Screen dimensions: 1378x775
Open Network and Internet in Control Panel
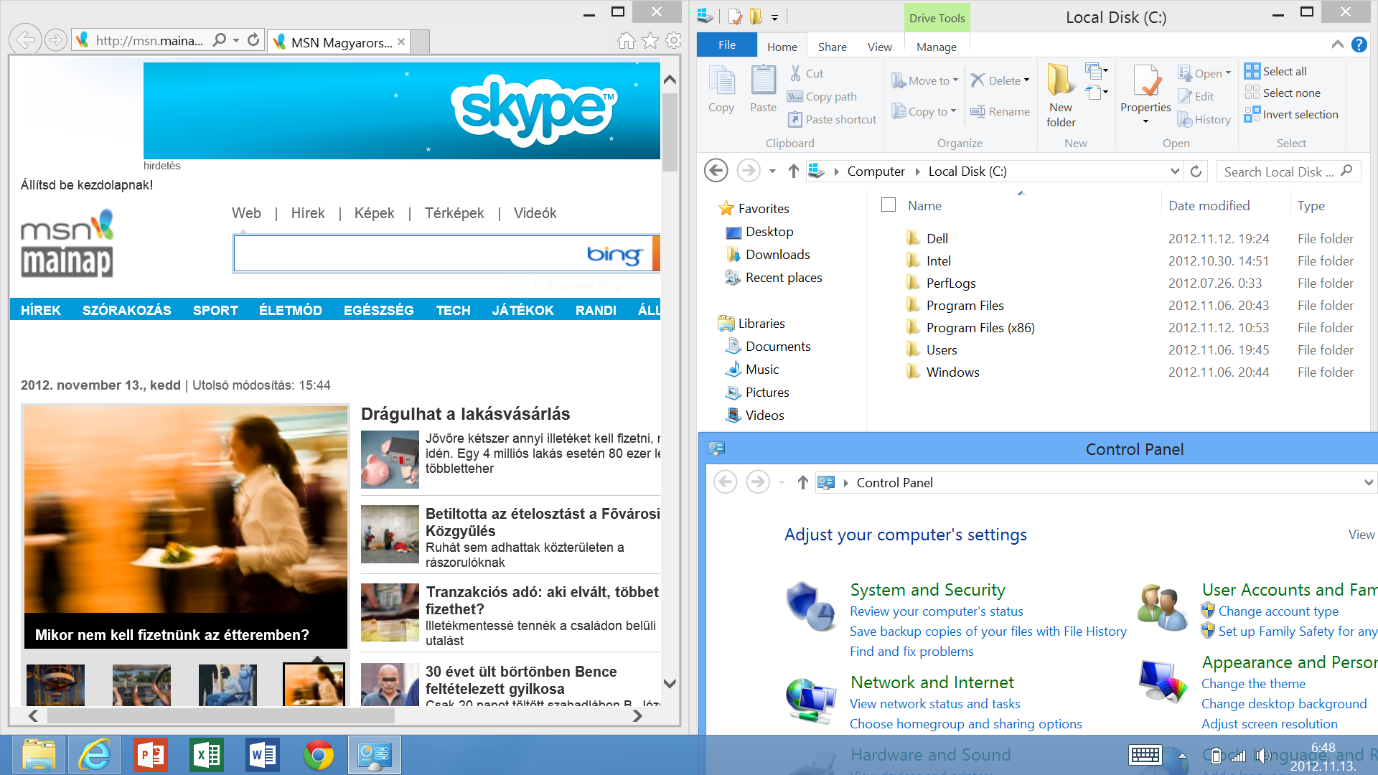[932, 682]
